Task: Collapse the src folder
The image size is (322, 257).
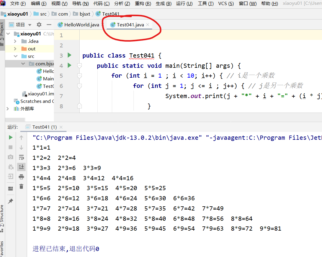Action: pos(16,56)
